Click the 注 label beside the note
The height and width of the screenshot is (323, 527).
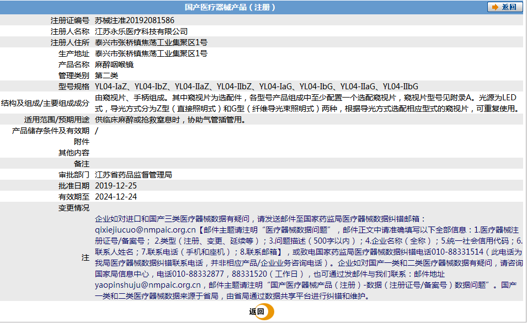coord(86,257)
